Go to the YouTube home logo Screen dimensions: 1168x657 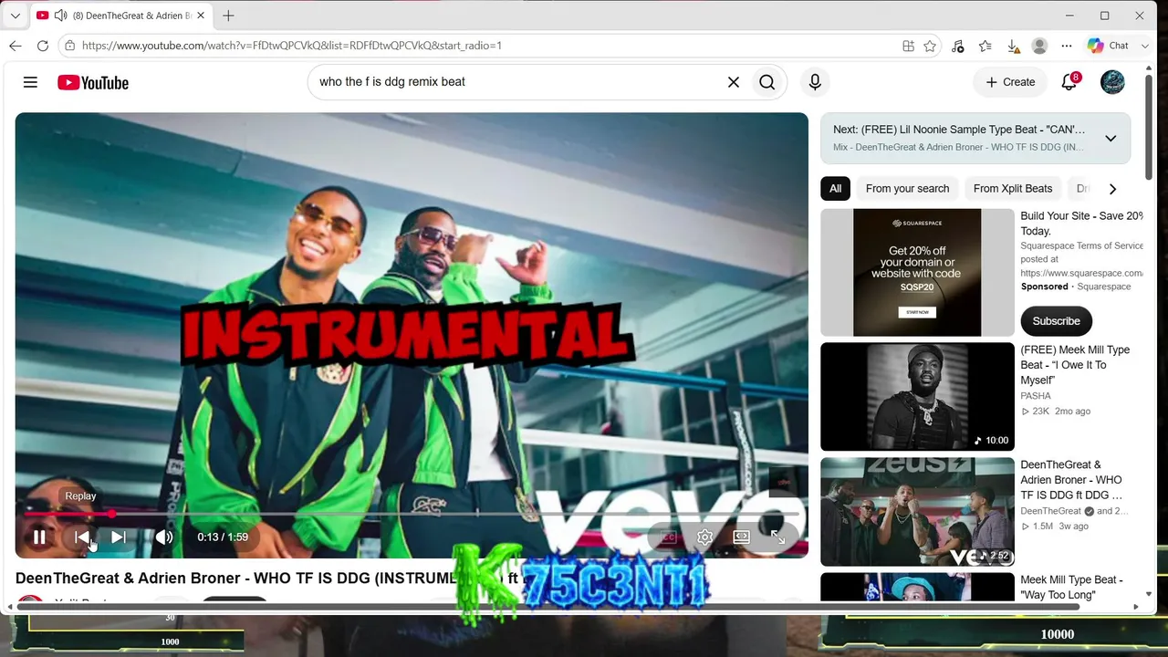point(93,82)
